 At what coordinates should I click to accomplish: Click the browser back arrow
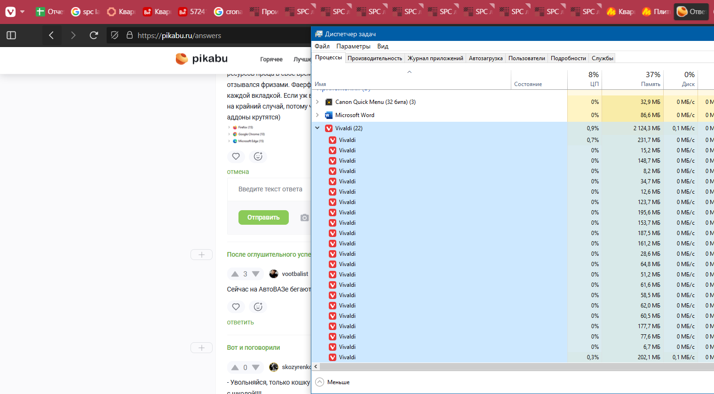click(51, 35)
